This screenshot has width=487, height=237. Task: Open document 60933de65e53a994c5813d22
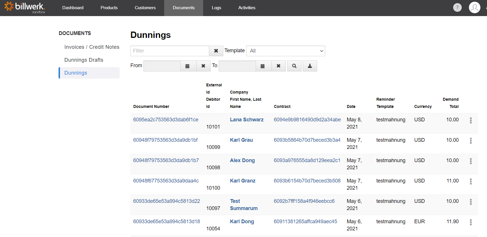[x=166, y=201]
